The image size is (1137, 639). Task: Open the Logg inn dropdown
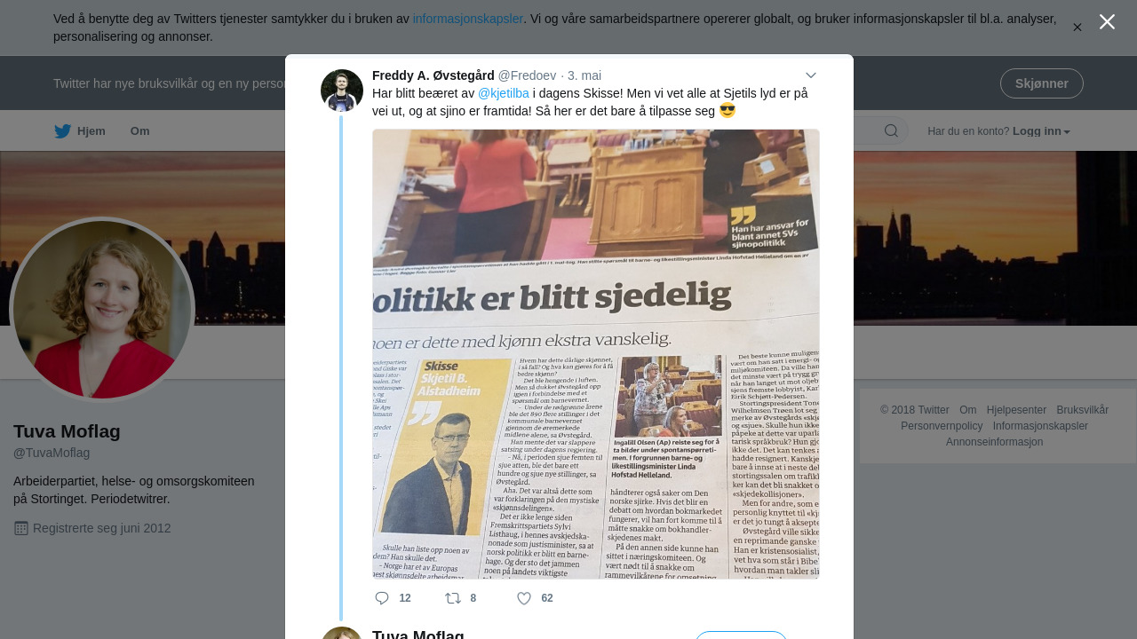pos(1041,131)
